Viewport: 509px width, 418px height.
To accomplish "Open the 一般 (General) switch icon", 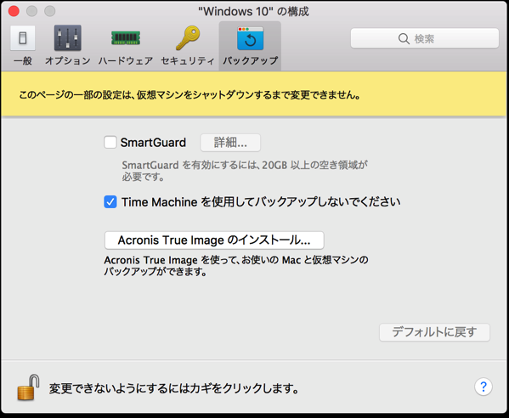I will click(x=23, y=38).
